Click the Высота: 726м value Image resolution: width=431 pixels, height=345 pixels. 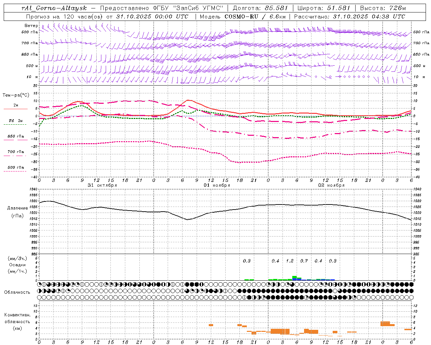[x=383, y=8]
